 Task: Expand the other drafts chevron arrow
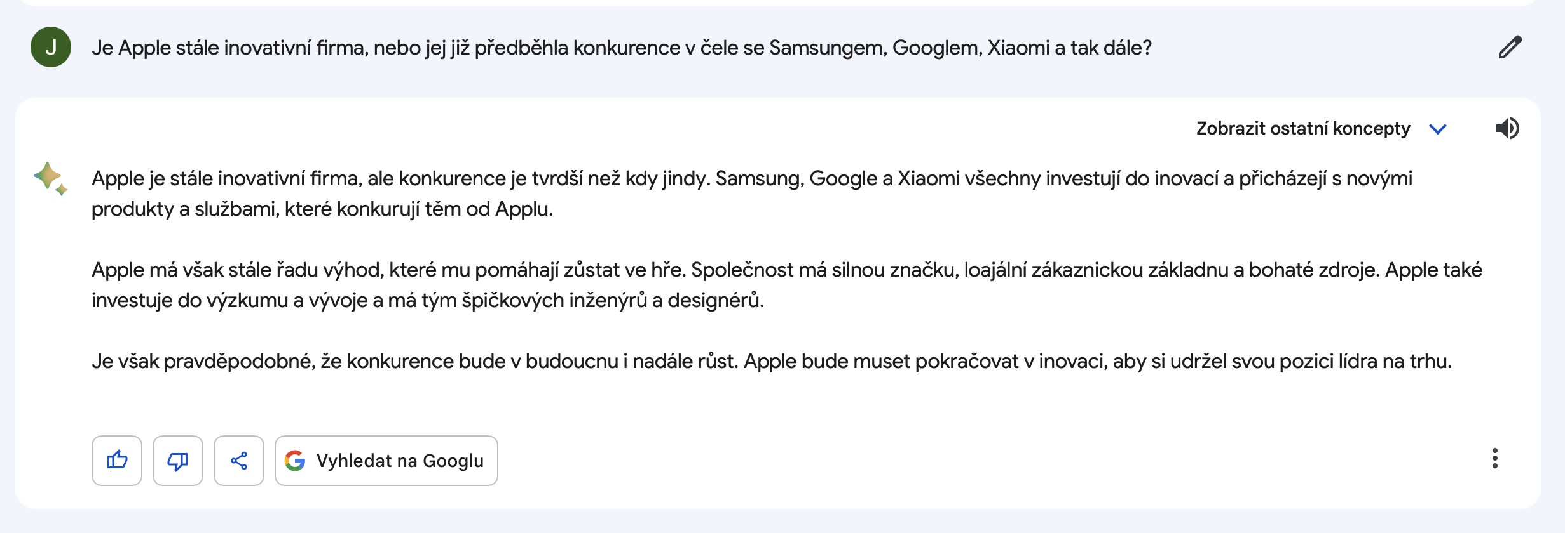[x=1437, y=129]
